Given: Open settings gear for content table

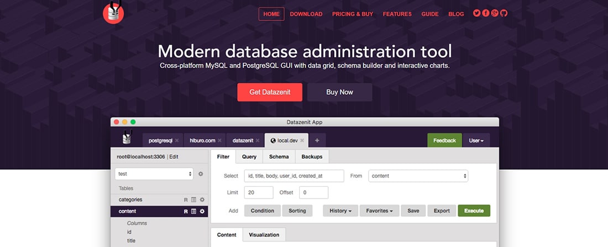Looking at the screenshot, I should [202, 211].
